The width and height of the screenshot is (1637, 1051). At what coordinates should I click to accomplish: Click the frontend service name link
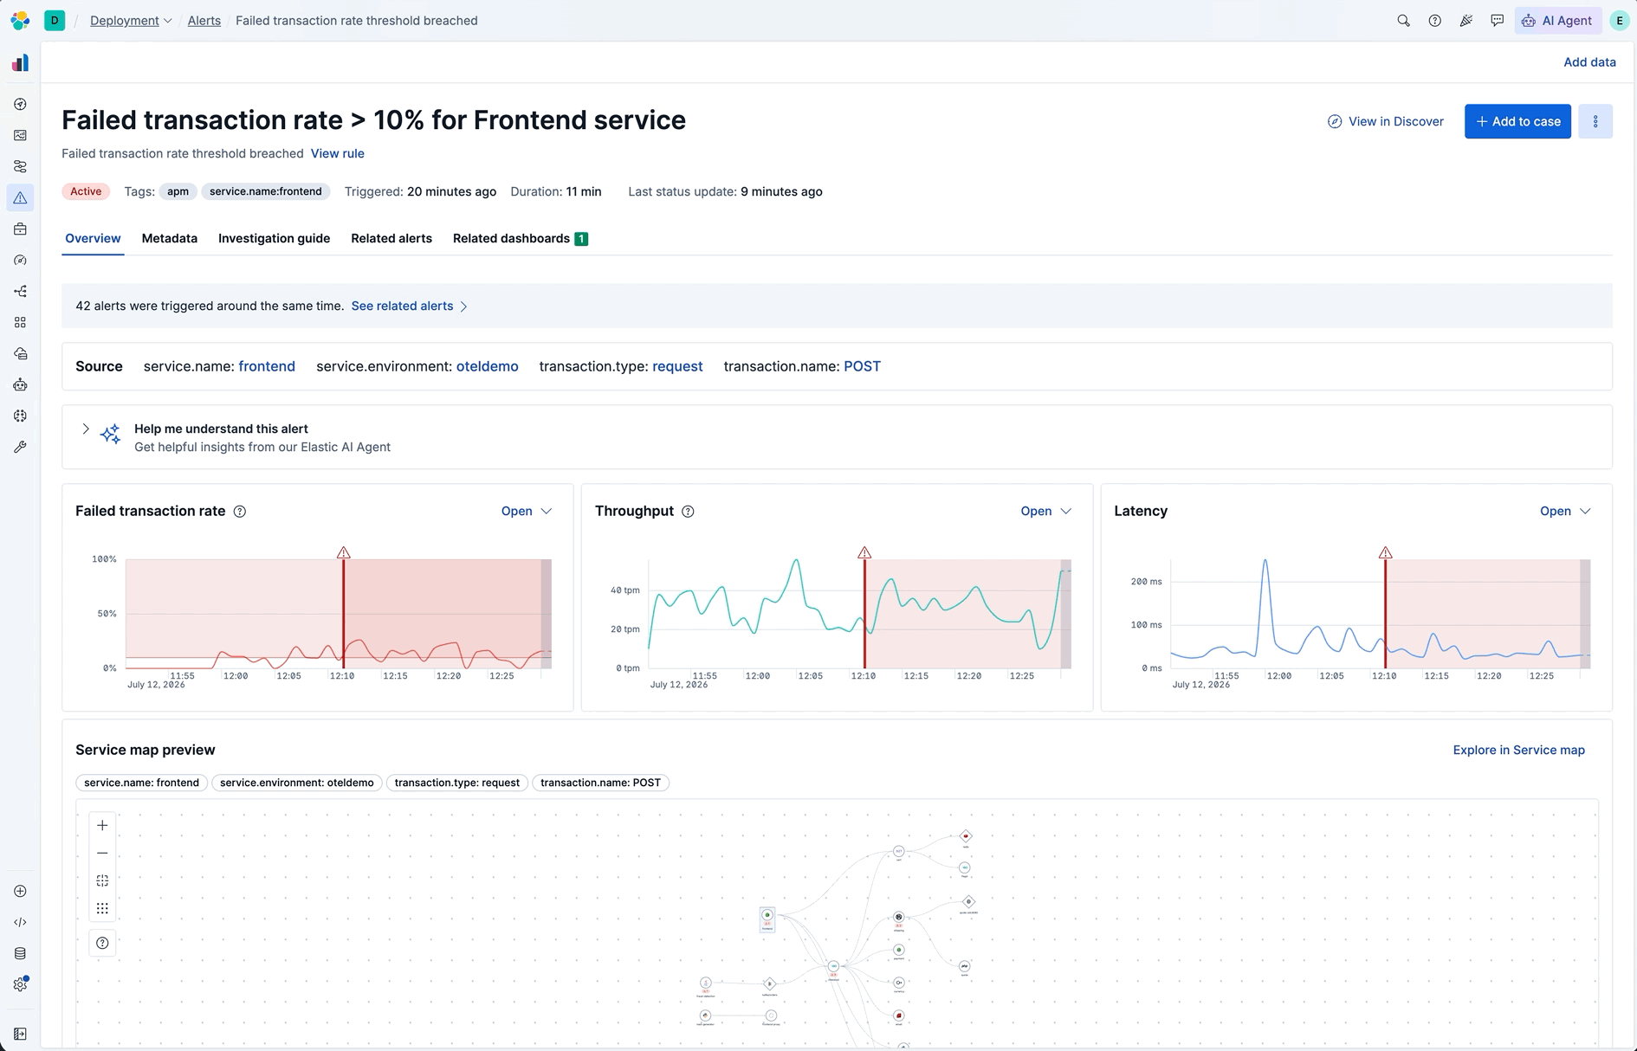(267, 366)
